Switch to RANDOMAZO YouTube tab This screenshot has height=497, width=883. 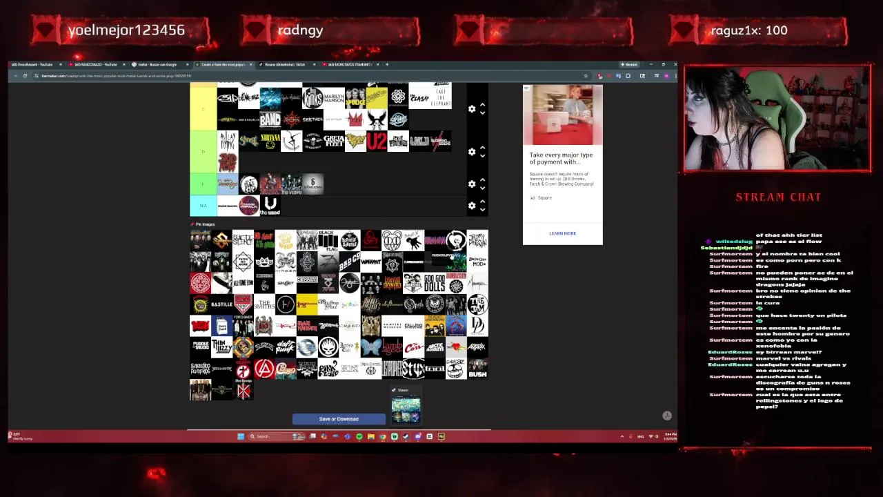97,64
